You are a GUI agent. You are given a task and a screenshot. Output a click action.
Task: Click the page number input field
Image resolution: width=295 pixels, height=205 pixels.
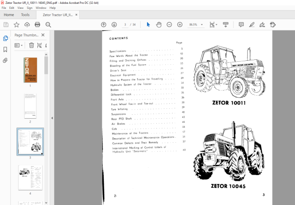click(x=125, y=25)
